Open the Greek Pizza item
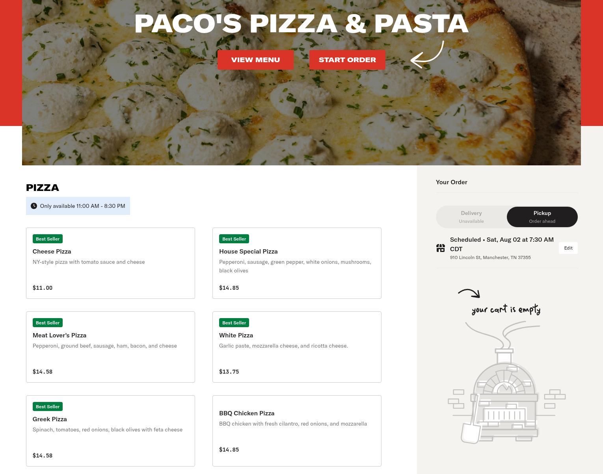The image size is (603, 474). coord(110,431)
